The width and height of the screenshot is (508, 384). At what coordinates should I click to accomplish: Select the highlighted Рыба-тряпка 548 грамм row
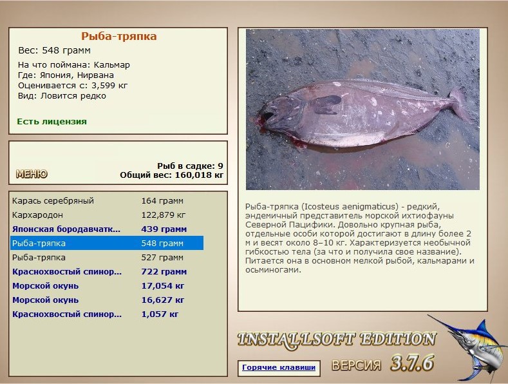[107, 244]
